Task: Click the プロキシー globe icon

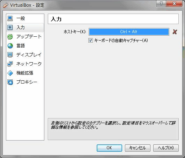Action: [x=10, y=82]
